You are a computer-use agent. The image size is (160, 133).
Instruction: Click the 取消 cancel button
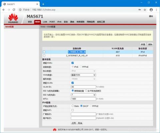(x=80, y=123)
